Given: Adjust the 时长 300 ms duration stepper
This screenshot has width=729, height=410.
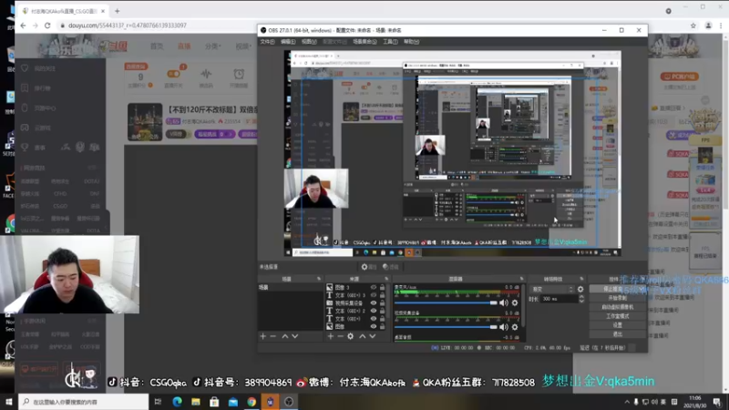Looking at the screenshot, I should [581, 300].
